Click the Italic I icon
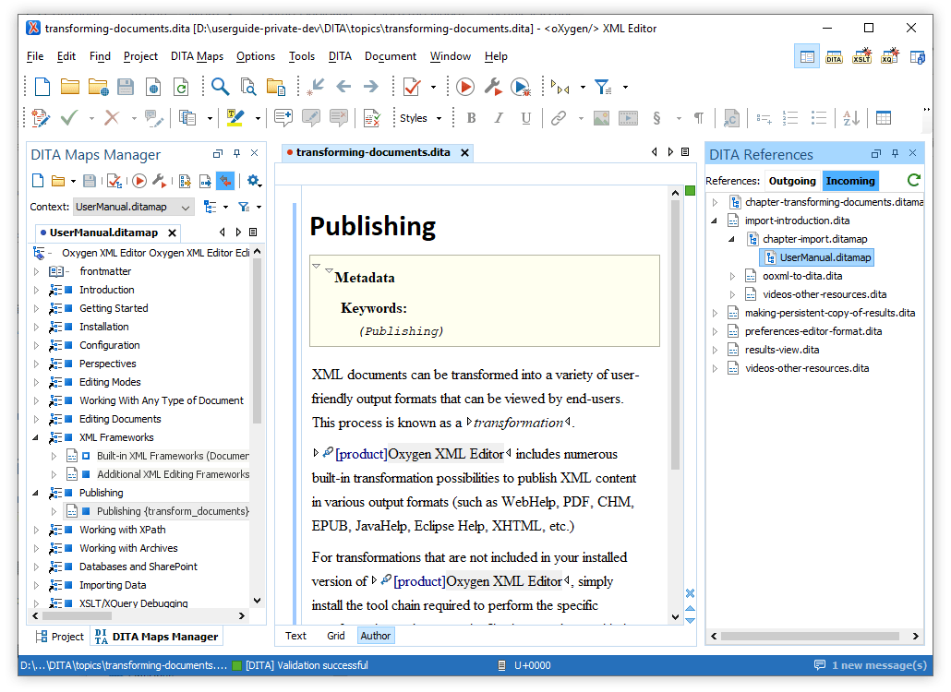 (499, 117)
